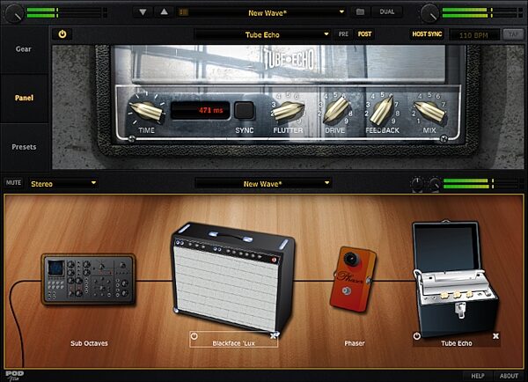This screenshot has width=528, height=382.
Task: Toggle power for Blackface 'Lux amp
Action: point(194,336)
